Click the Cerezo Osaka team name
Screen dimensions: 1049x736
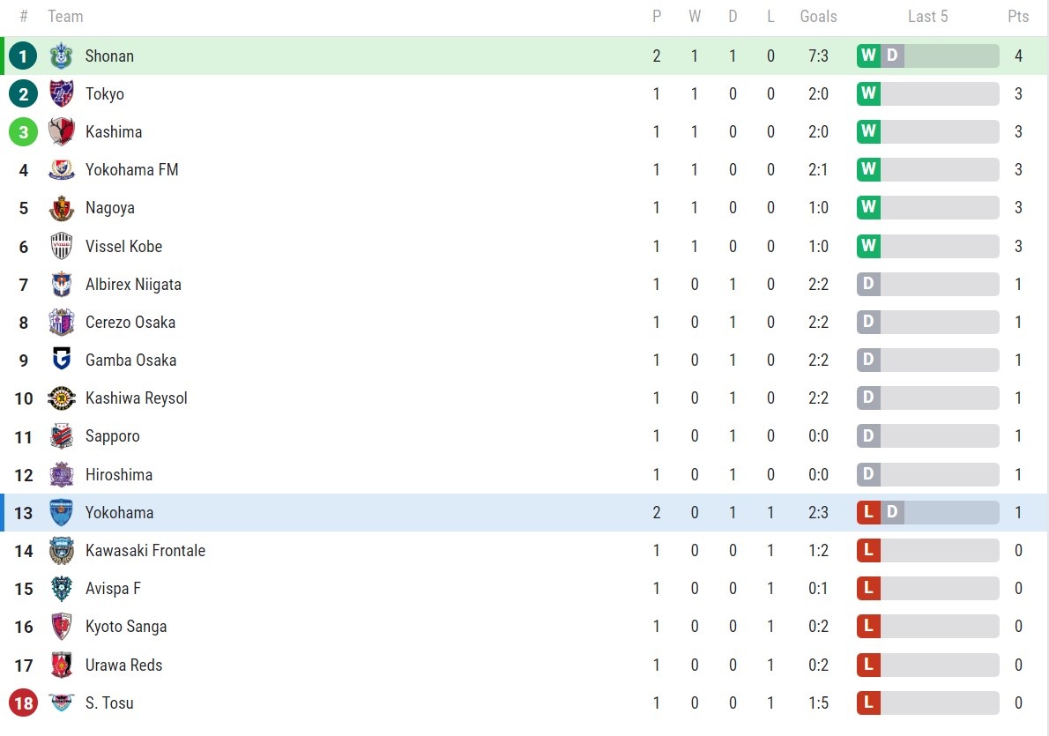point(130,323)
